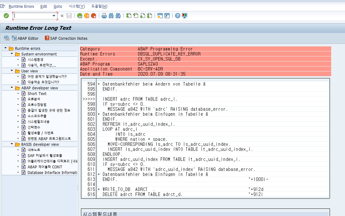Collapse the User view folder
345x216 pixels.
coord(12,71)
